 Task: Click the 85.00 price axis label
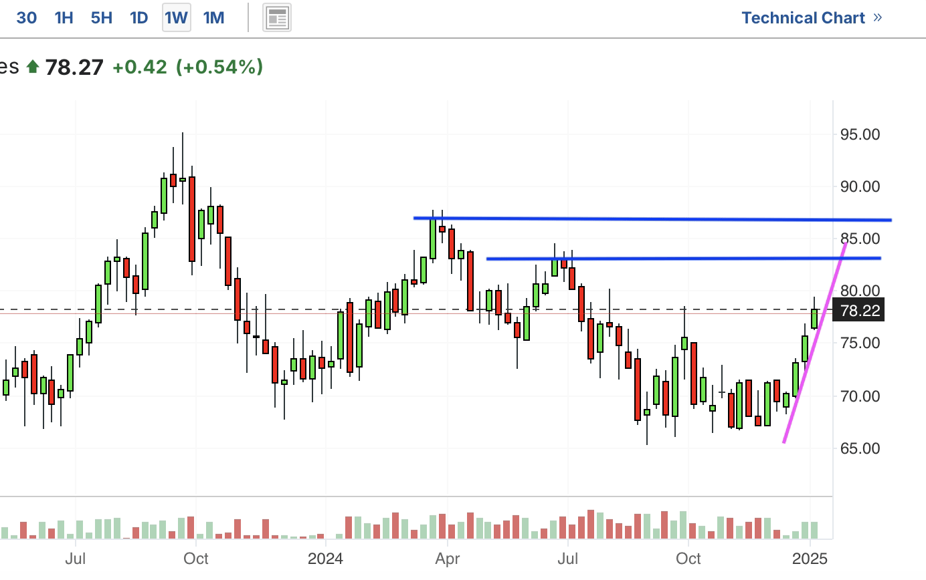860,239
